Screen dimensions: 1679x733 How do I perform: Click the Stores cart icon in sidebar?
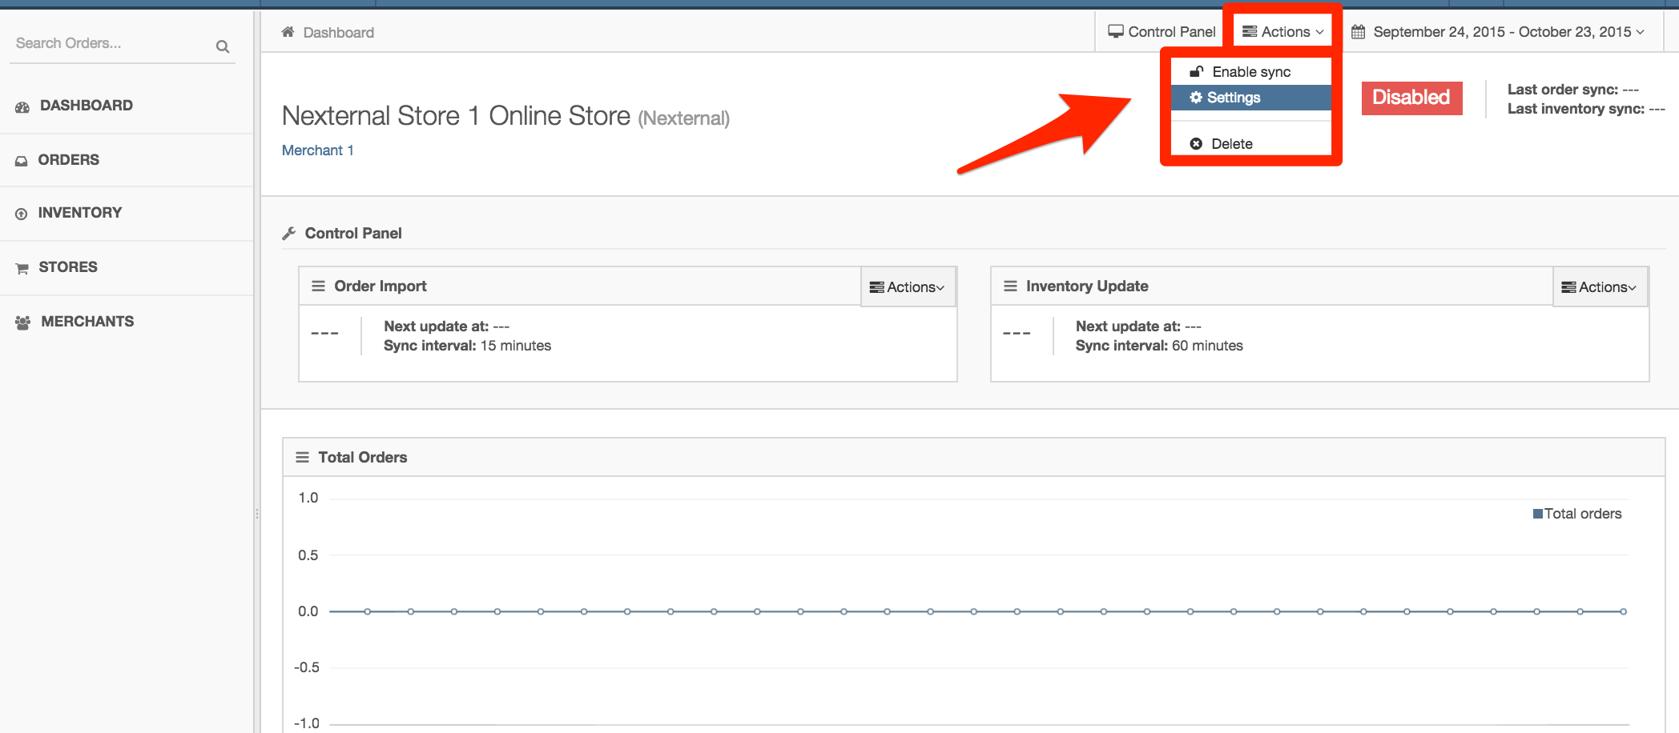click(22, 268)
